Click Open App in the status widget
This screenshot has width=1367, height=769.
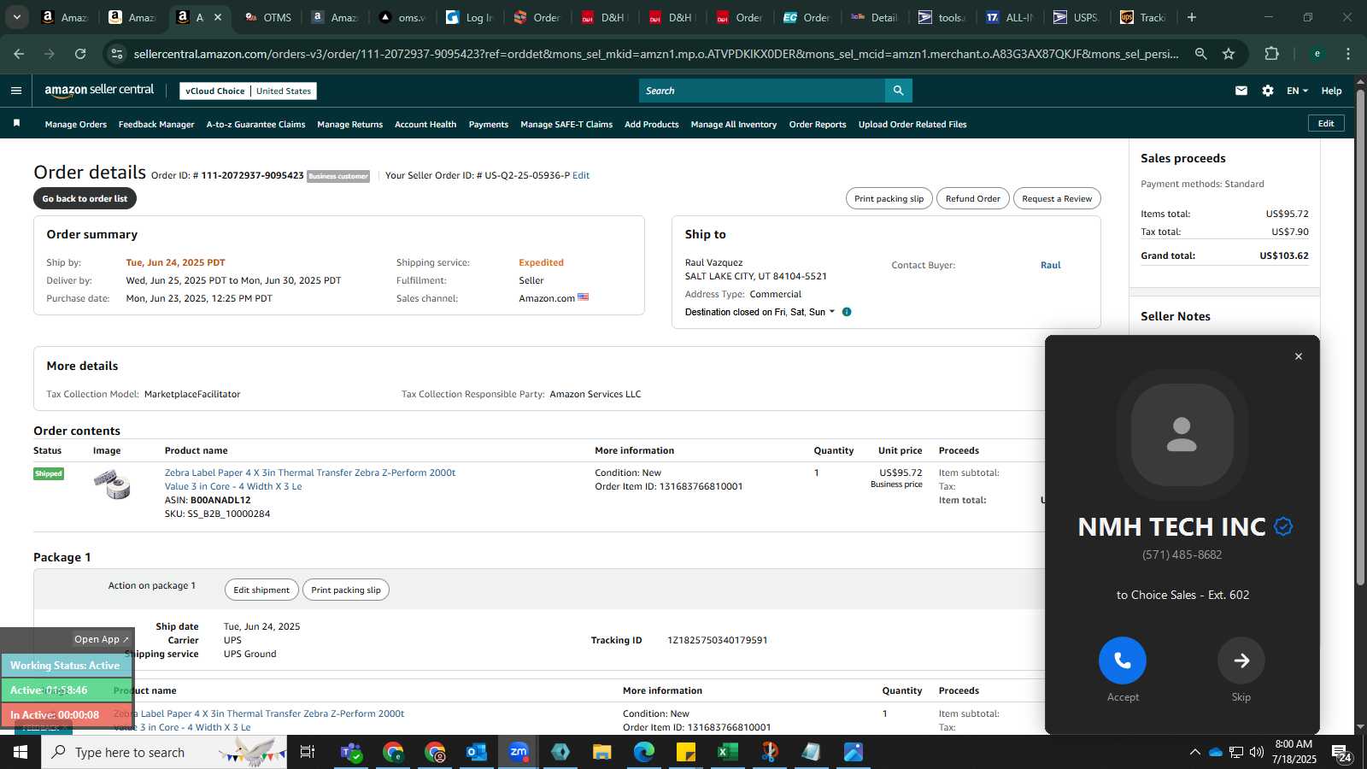point(101,639)
